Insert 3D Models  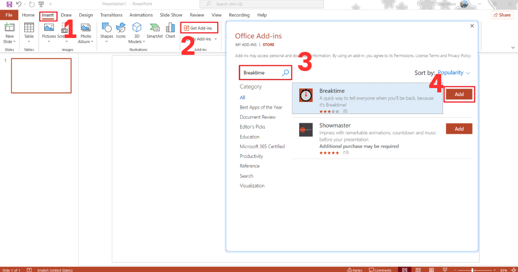coord(137,33)
